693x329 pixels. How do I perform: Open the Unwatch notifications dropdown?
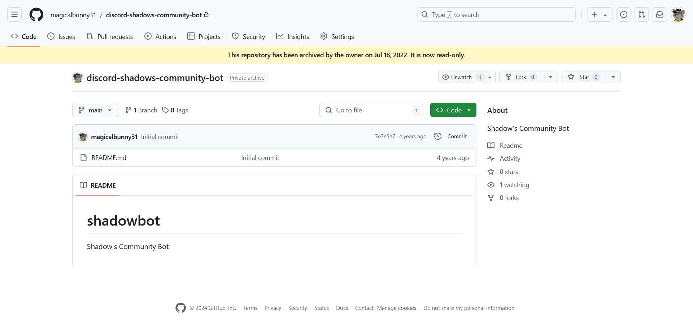pos(467,77)
